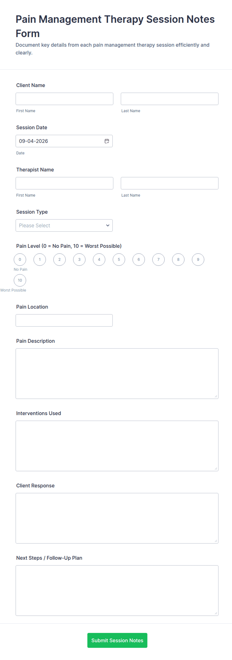Click inside Interventions Used text area
The width and height of the screenshot is (232, 660).
pos(117,446)
